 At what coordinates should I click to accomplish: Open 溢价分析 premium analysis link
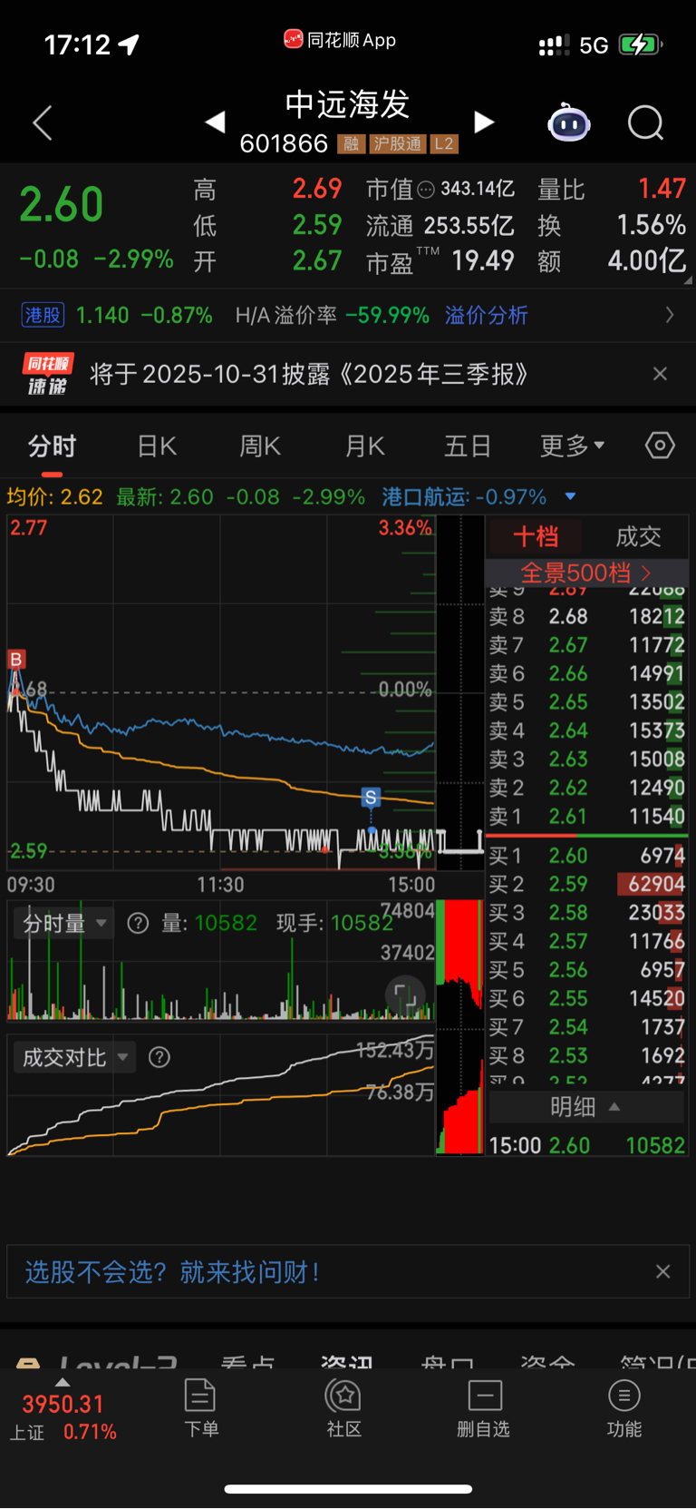487,315
